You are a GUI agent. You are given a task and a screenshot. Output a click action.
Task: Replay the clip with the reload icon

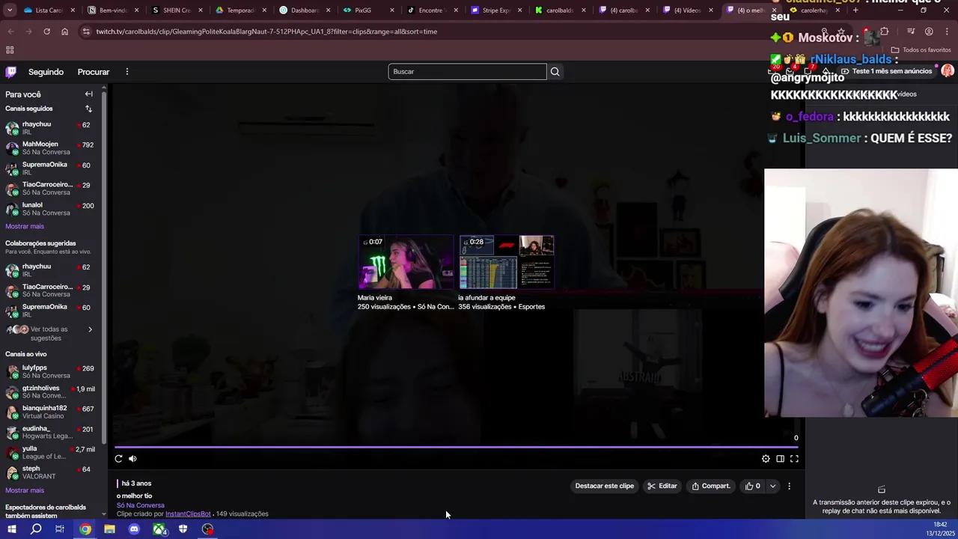coord(118,459)
